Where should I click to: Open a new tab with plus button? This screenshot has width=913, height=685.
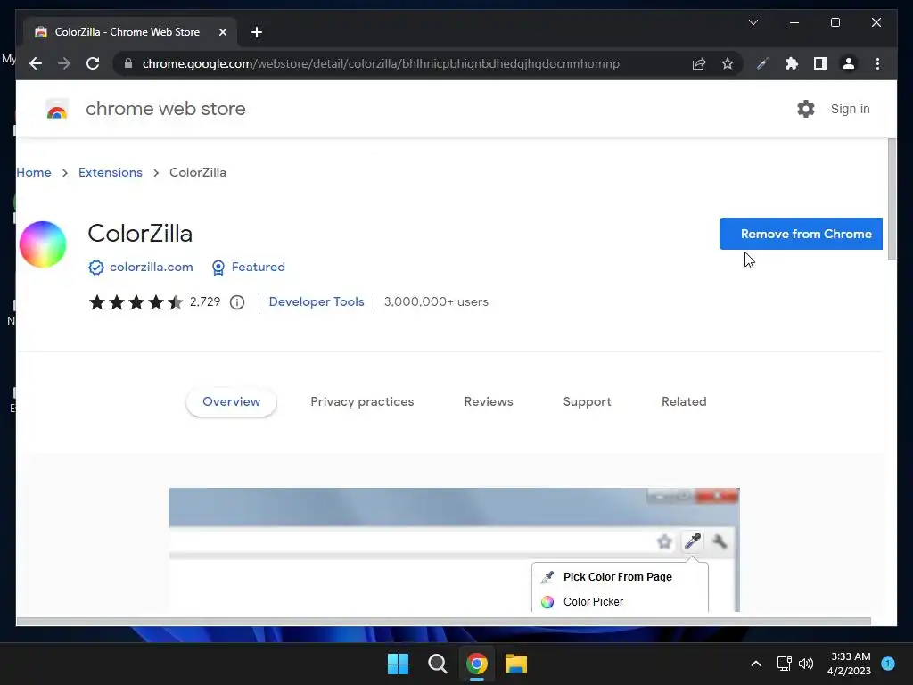[257, 32]
